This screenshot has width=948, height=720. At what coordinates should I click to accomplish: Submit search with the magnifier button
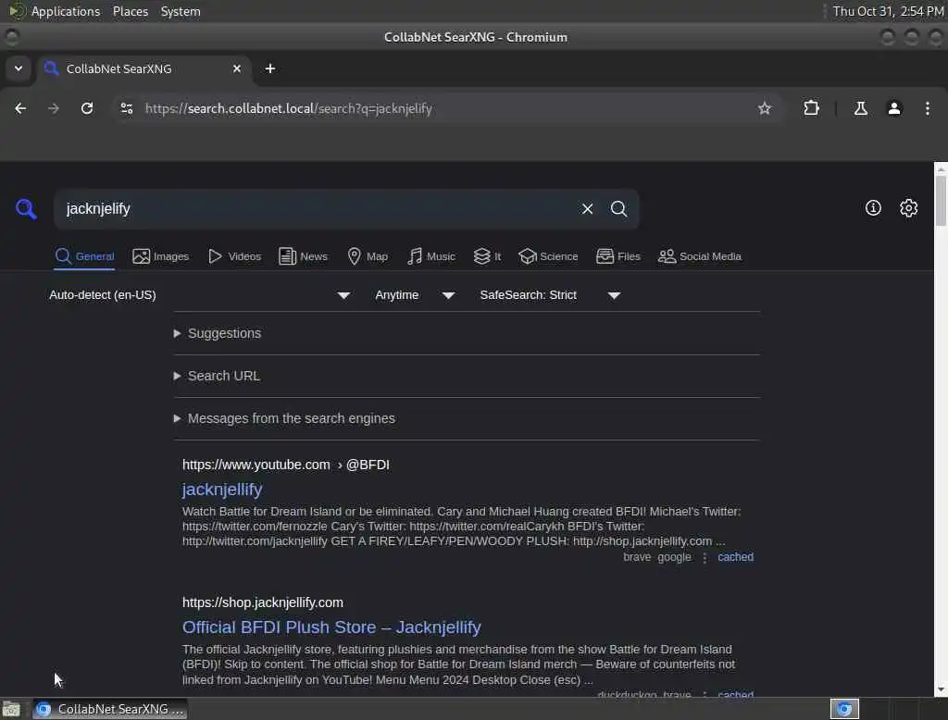coord(618,208)
